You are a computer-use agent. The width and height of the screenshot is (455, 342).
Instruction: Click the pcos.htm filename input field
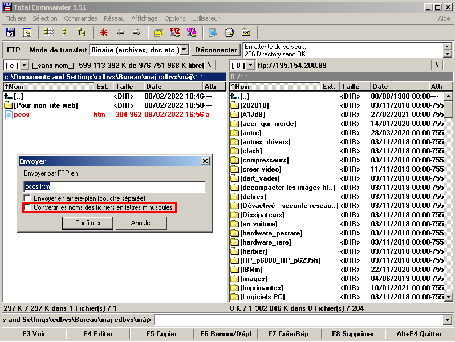pos(114,186)
